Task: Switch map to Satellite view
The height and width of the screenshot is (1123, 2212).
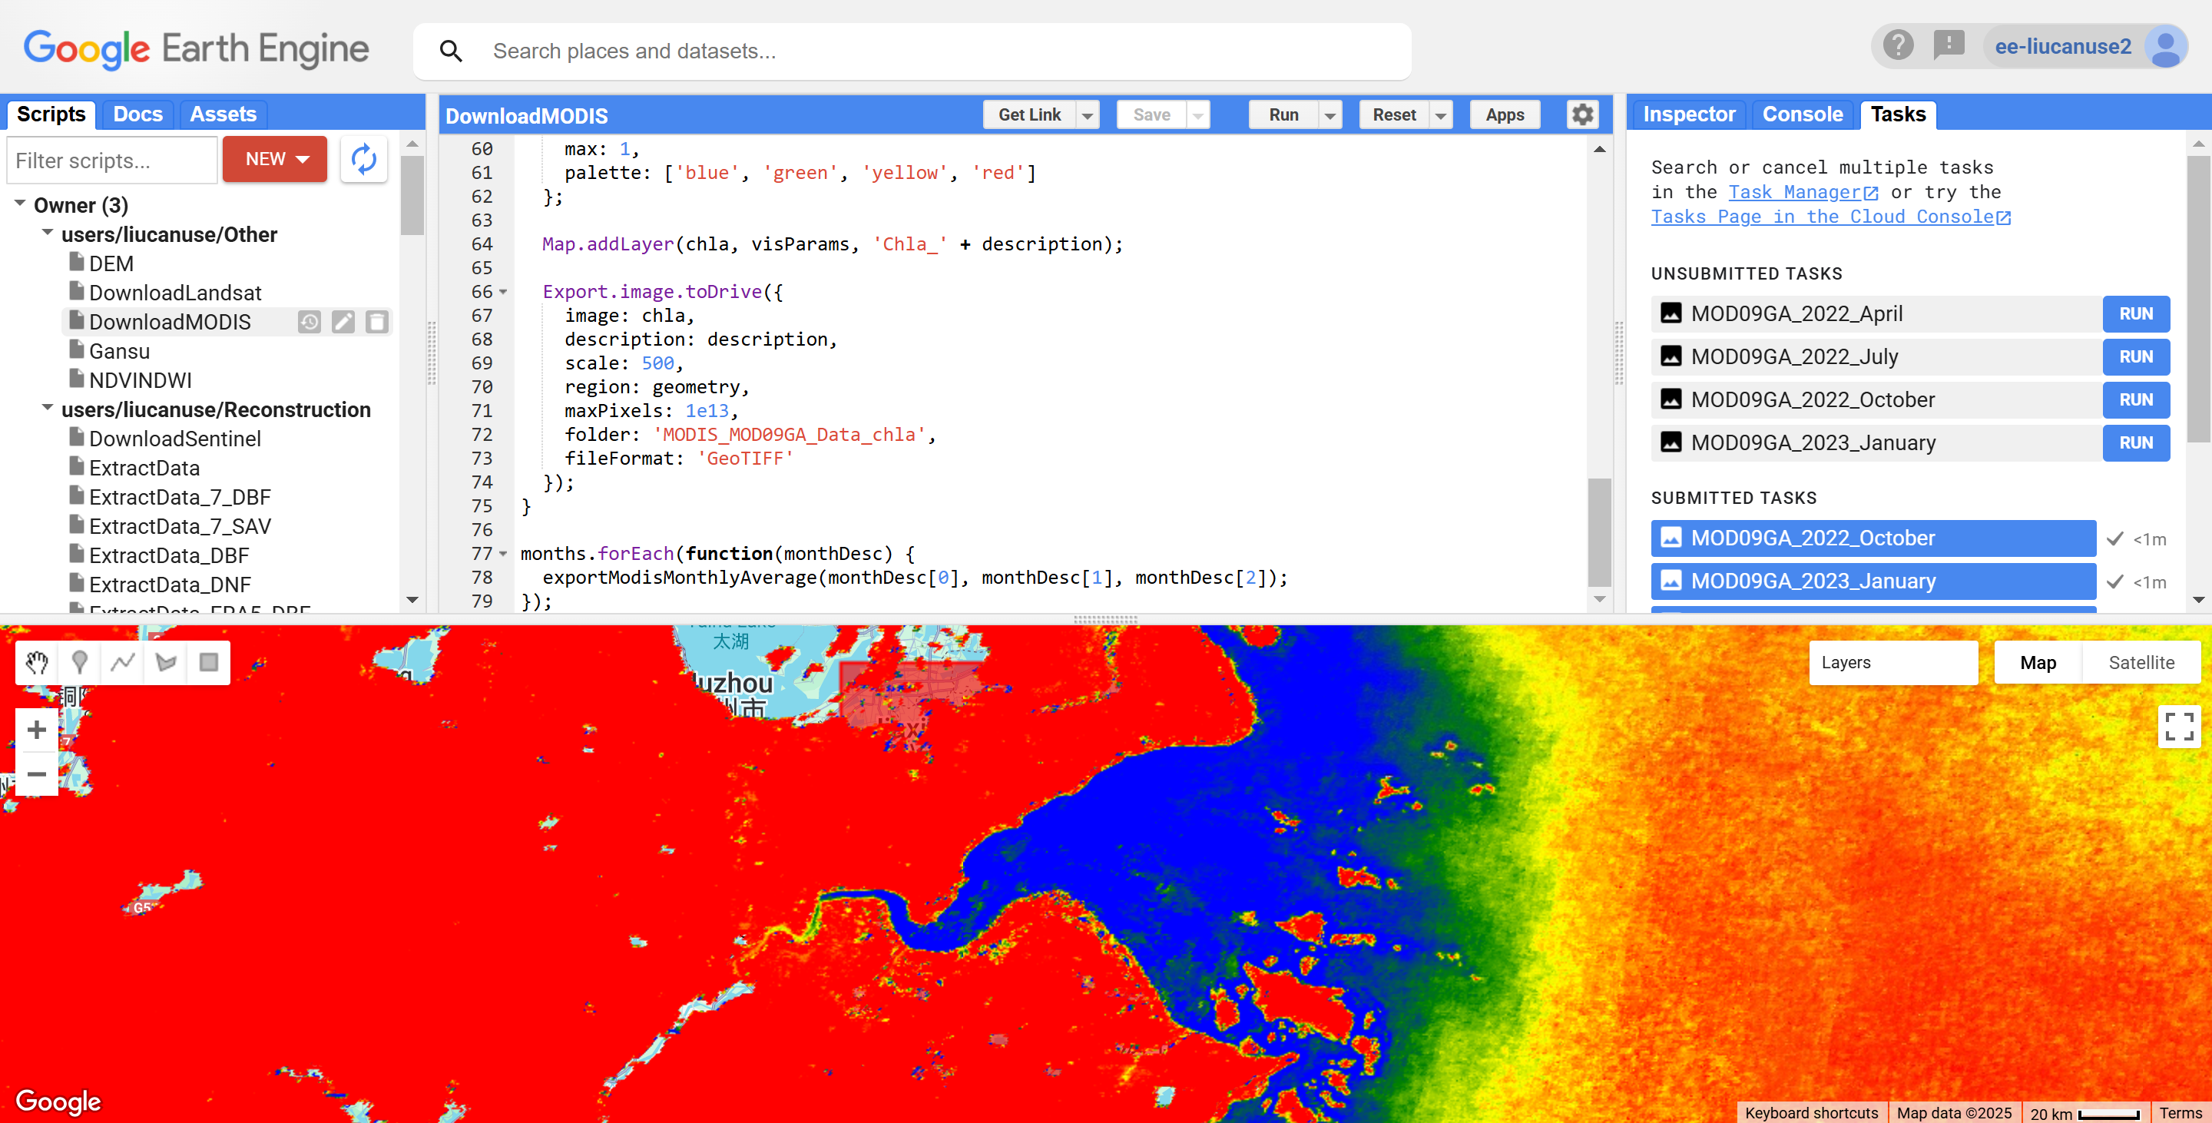Action: pos(2141,662)
